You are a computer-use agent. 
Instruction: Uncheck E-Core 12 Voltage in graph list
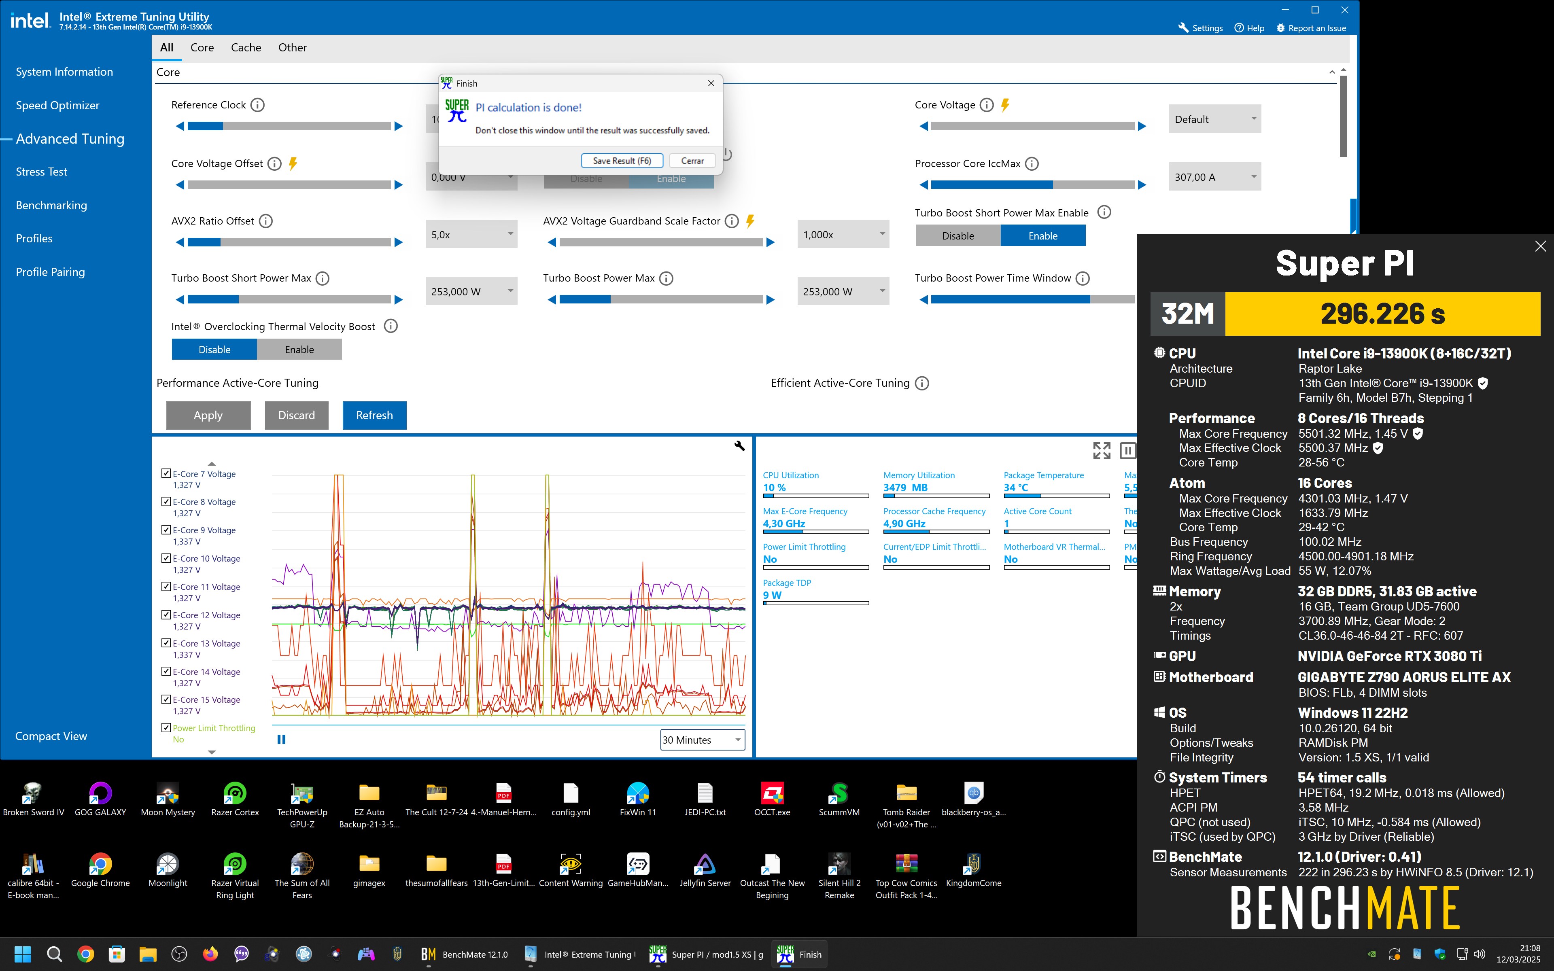(x=166, y=615)
